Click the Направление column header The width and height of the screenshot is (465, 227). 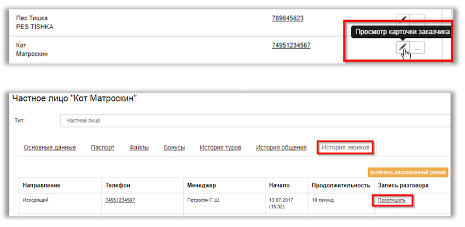click(x=42, y=185)
